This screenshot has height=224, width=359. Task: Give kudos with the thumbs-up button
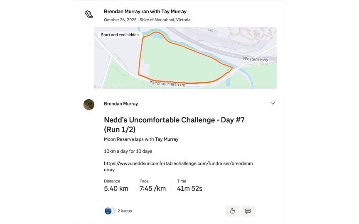click(232, 211)
